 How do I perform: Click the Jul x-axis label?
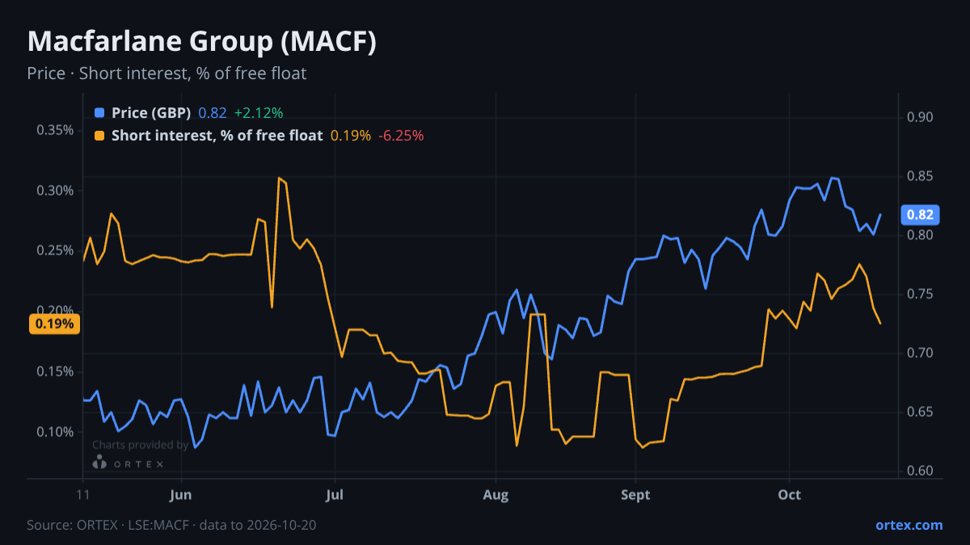[334, 494]
